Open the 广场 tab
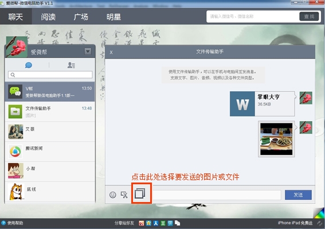This screenshot has height=229, width=325. pos(81,17)
